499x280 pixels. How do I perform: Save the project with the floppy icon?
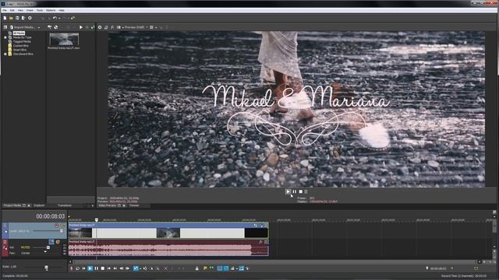[17, 18]
